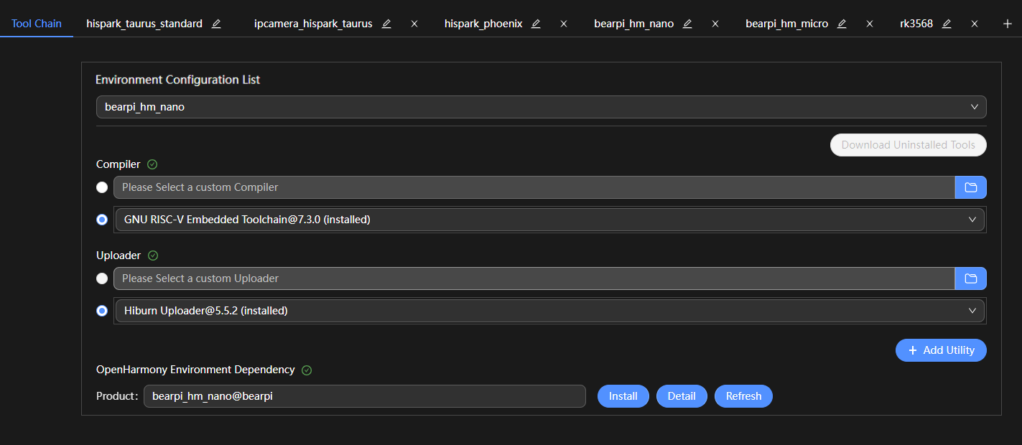Click edit pencil icon beside hispark_taurus_standard tab
1022x445 pixels.
coord(216,24)
